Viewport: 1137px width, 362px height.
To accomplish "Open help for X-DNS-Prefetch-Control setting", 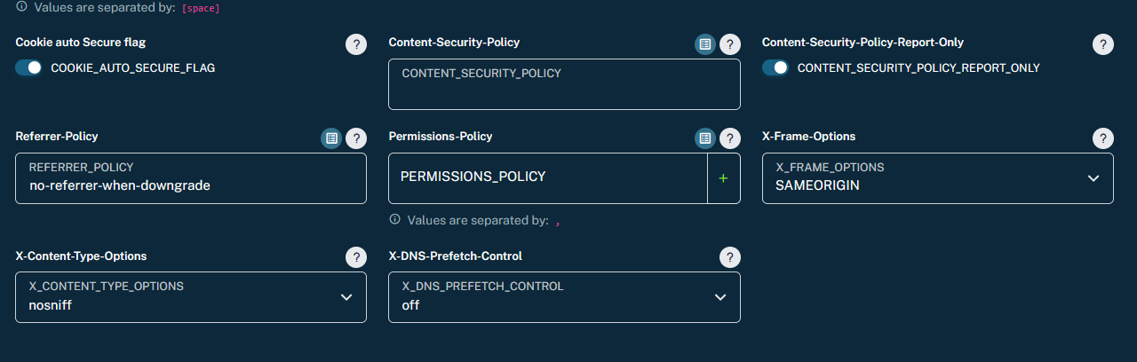I will (730, 257).
